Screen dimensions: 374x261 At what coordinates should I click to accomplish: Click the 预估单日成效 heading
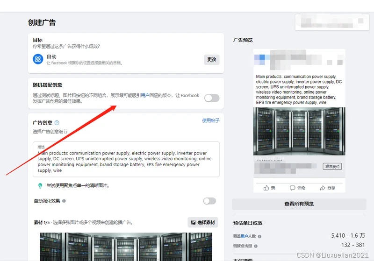[x=248, y=223]
